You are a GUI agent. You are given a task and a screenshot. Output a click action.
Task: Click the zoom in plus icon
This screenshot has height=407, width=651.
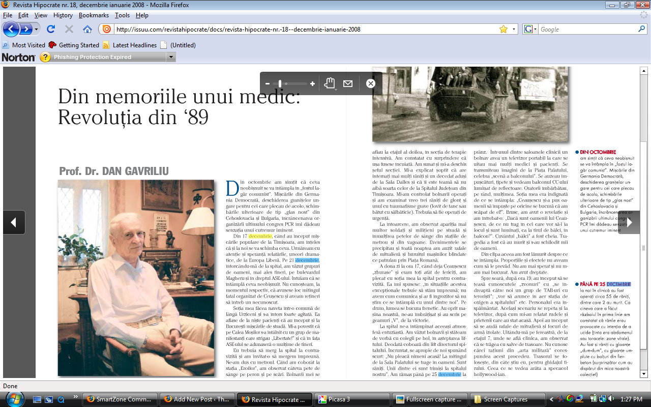click(312, 84)
